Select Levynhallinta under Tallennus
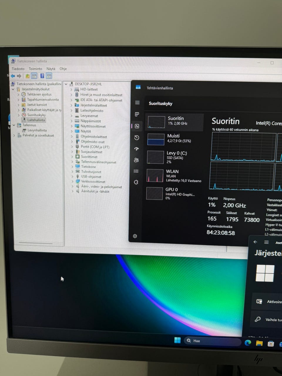This screenshot has width=282, height=376. [37, 130]
